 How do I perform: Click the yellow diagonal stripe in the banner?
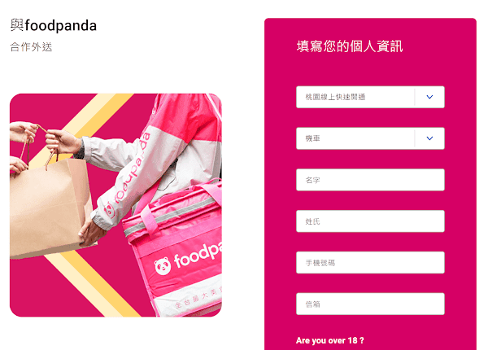pyautogui.click(x=102, y=114)
